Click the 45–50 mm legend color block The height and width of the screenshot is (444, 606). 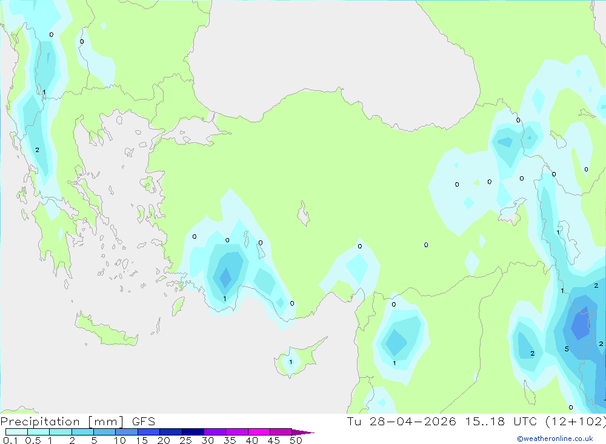pyautogui.click(x=281, y=432)
